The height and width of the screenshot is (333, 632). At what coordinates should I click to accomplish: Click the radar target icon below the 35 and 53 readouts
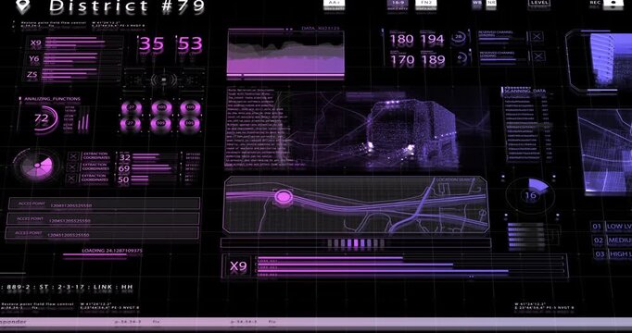(x=164, y=80)
